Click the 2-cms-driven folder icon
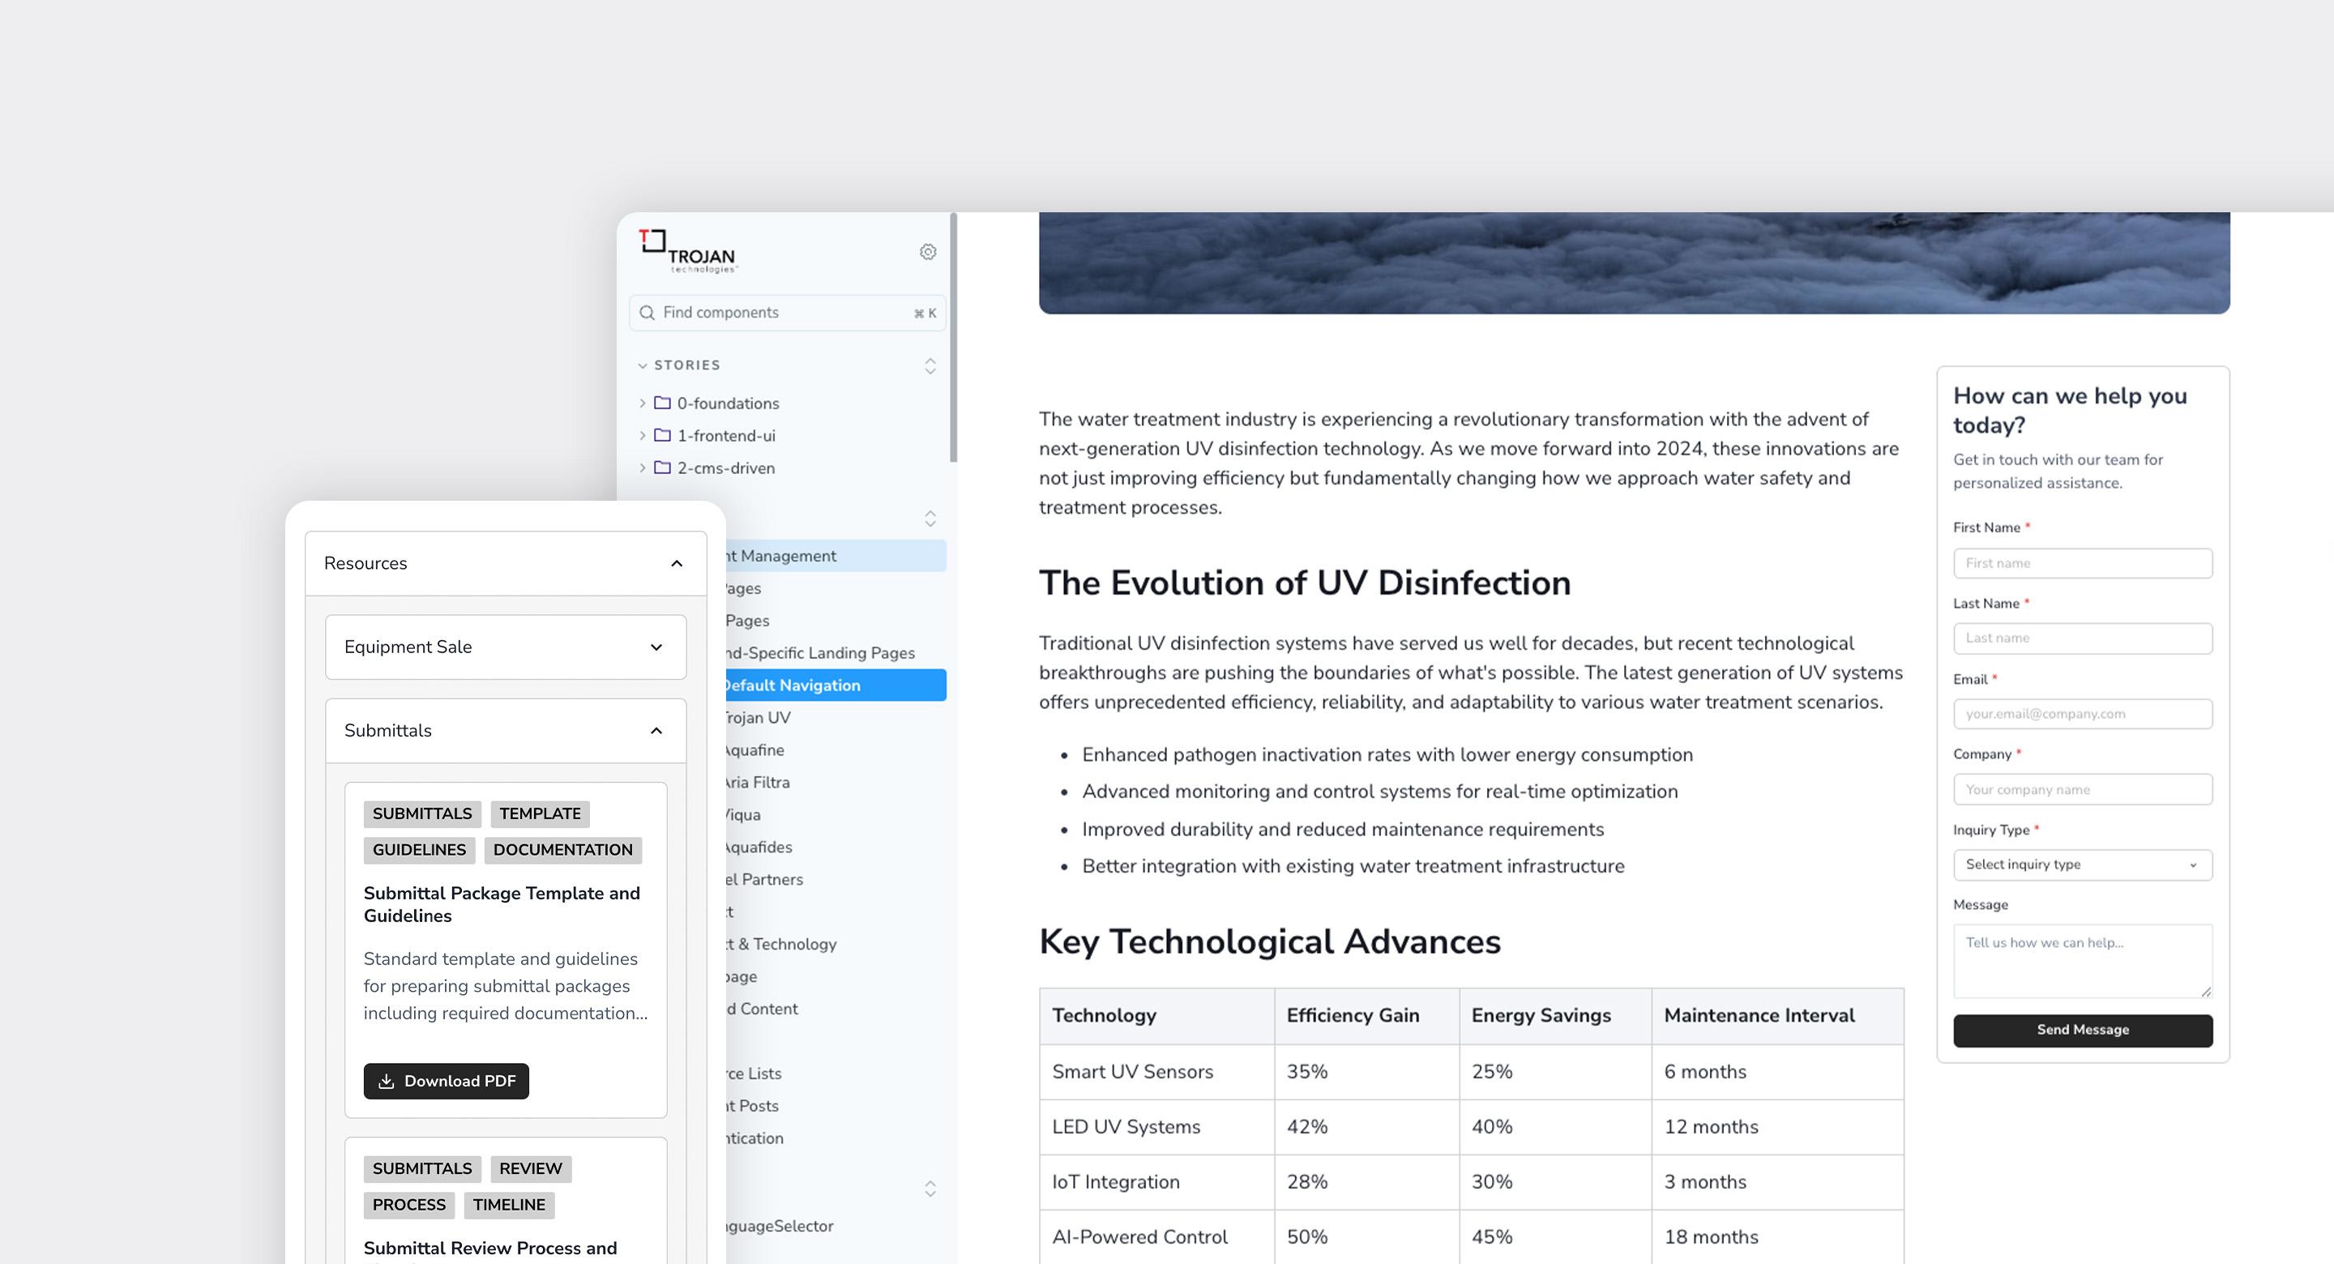Image resolution: width=2334 pixels, height=1264 pixels. 663,468
